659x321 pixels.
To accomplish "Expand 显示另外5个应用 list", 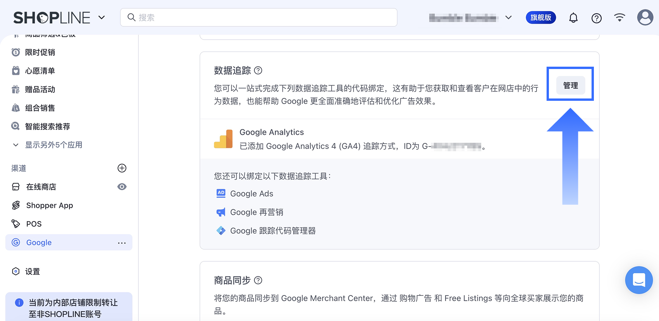I will 53,145.
